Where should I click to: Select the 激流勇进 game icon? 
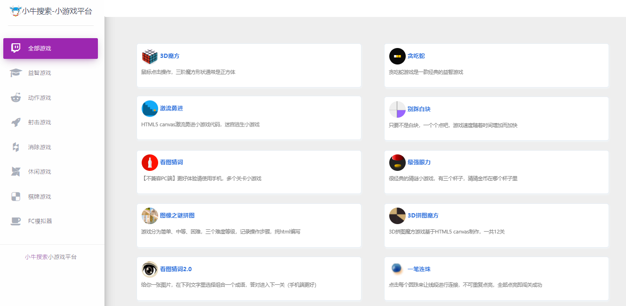click(150, 109)
